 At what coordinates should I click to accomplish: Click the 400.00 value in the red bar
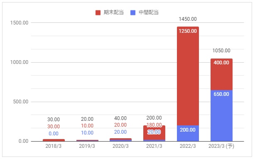pos(221,63)
